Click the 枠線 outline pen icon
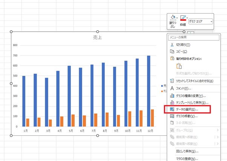227x161 pixels. click(x=183, y=18)
